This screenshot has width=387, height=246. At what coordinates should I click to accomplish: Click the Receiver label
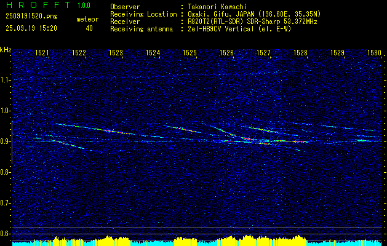coord(125,22)
